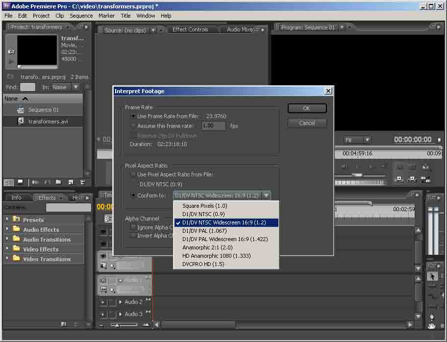Click the show keyframes icon on the video track

113,267
